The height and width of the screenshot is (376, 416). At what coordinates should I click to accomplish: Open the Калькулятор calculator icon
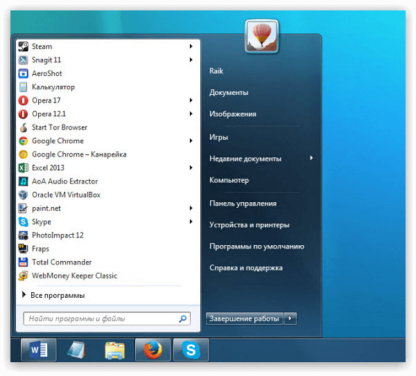[x=24, y=87]
